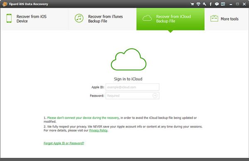Click the diamond upgrade icon
Image resolution: width=249 pixels, height=161 pixels.
click(x=198, y=4)
